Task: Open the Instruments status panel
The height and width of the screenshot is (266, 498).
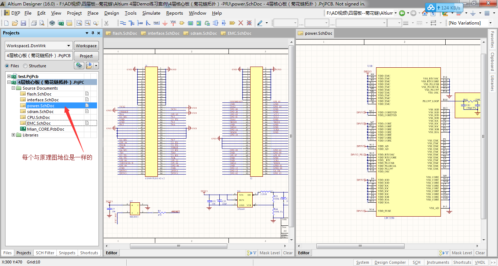Action: click(438, 262)
